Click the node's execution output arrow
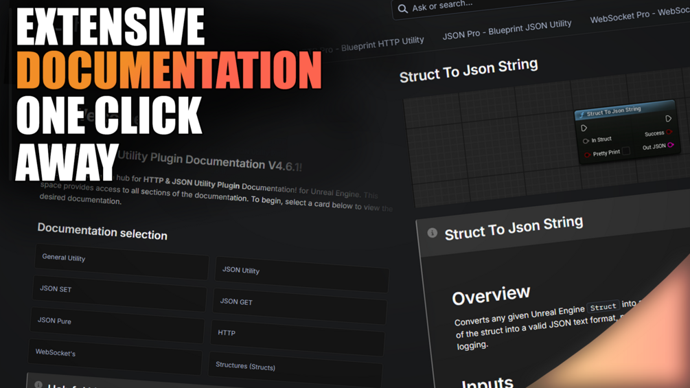Screen dimensions: 690x388 [668, 119]
